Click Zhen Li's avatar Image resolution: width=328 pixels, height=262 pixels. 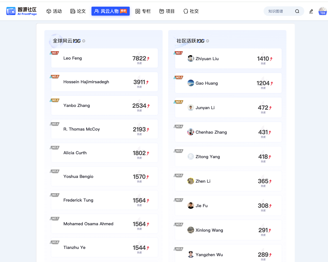pos(190,181)
